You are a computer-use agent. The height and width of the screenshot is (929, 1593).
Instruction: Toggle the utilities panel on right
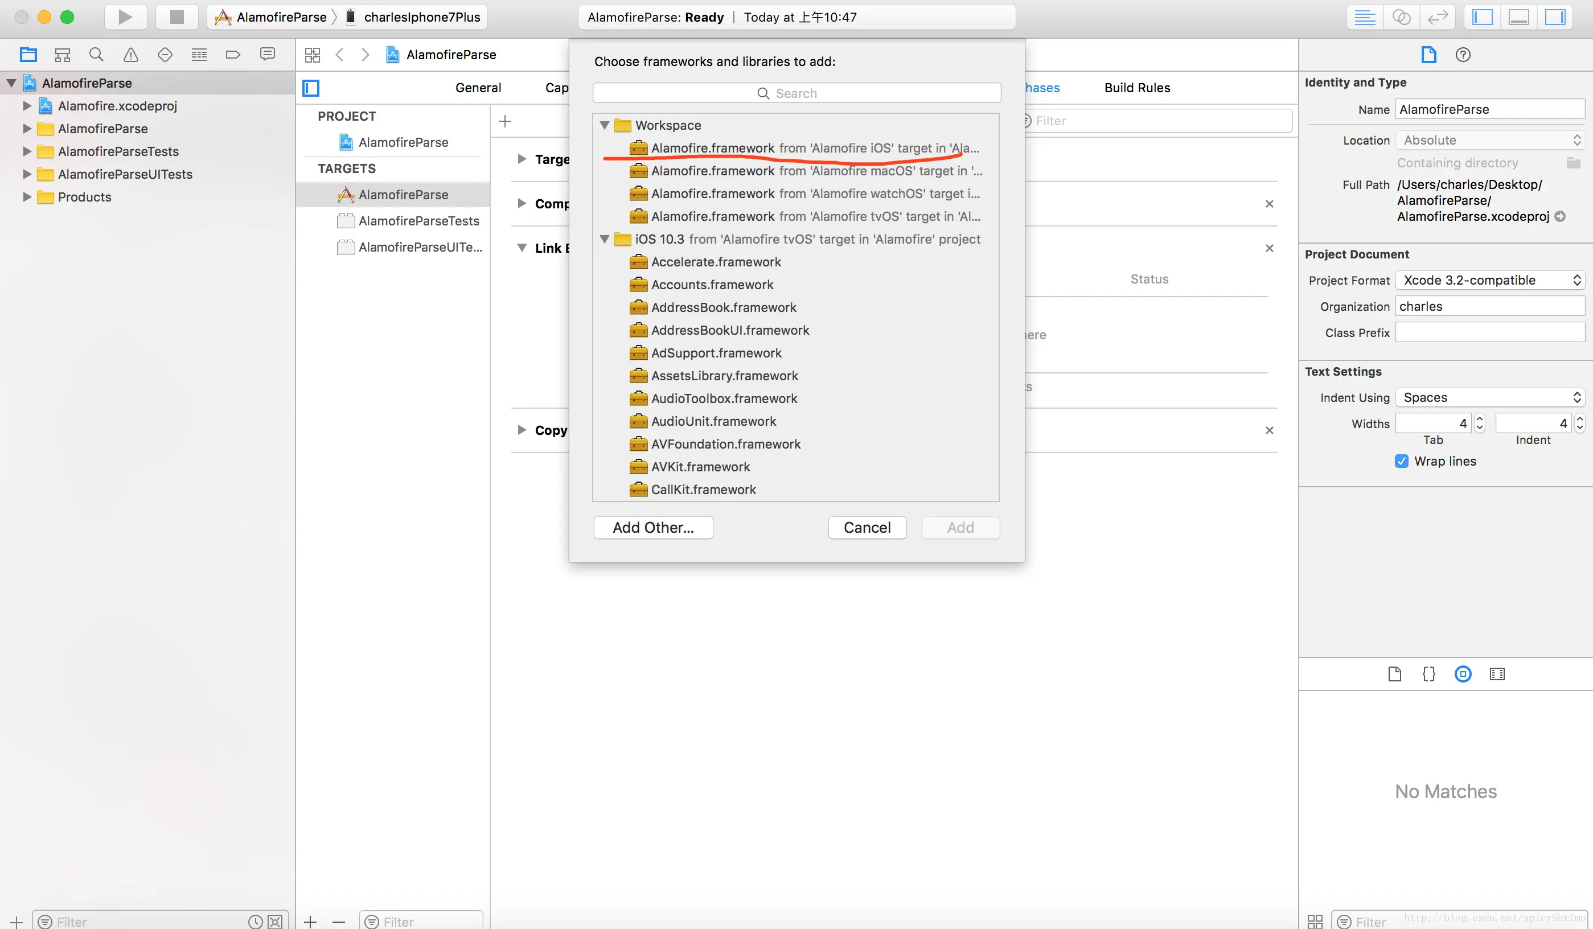point(1554,17)
